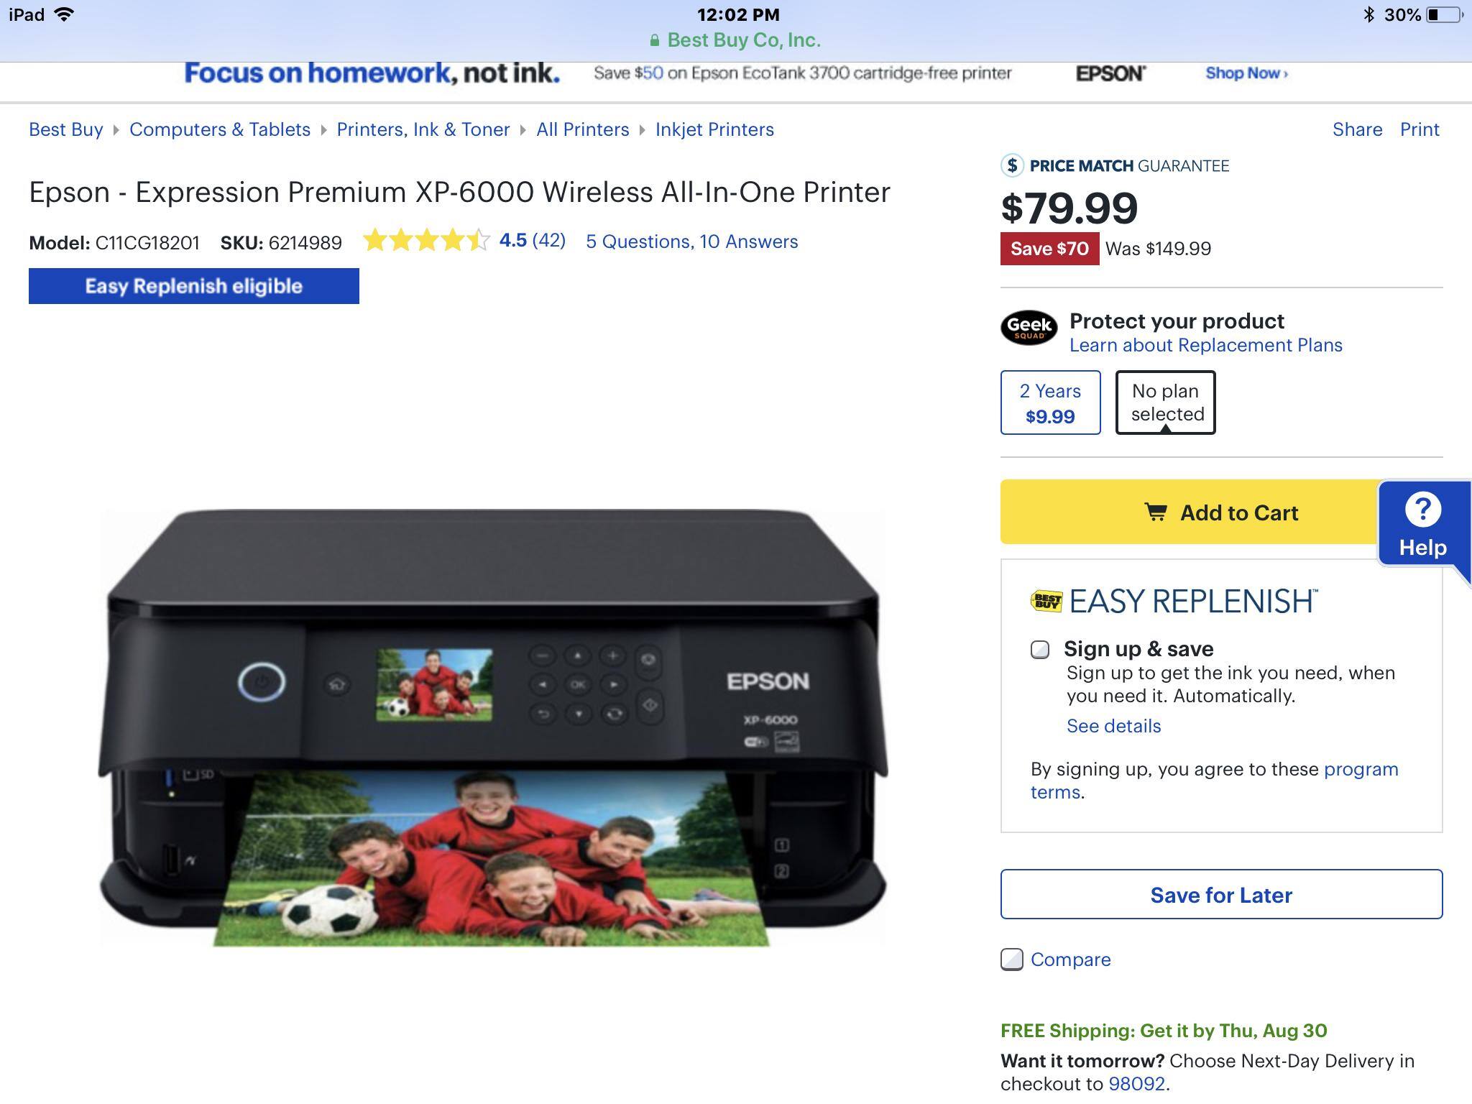Click the Best Buy tag logo in Easy Replenish
1472x1104 pixels.
click(1046, 601)
